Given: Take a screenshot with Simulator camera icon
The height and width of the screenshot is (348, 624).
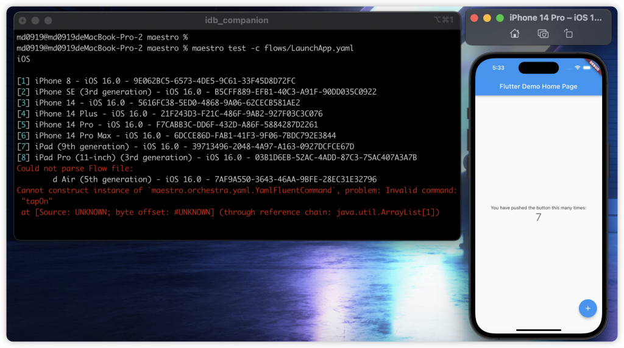Looking at the screenshot, I should pos(543,34).
